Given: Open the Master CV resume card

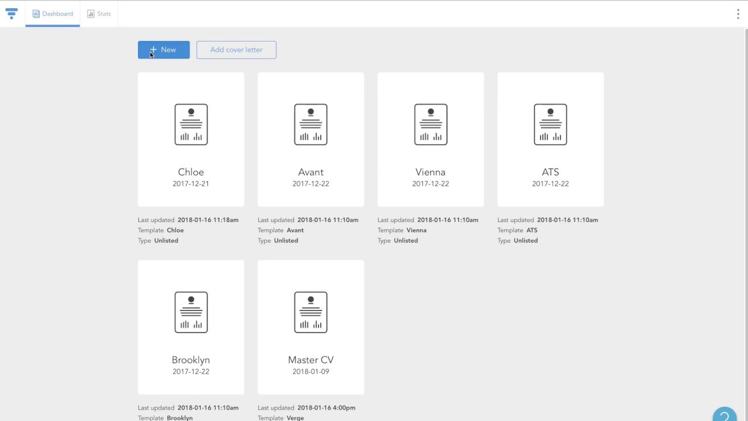Looking at the screenshot, I should (310, 327).
